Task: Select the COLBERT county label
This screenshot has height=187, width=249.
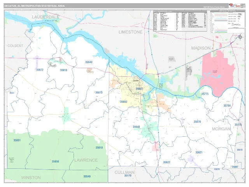Action: pyautogui.click(x=16, y=46)
